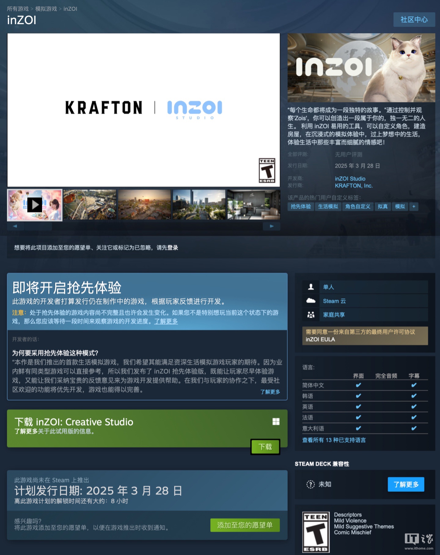
Task: Click the 无用户评测 review status text
Action: 349,154
